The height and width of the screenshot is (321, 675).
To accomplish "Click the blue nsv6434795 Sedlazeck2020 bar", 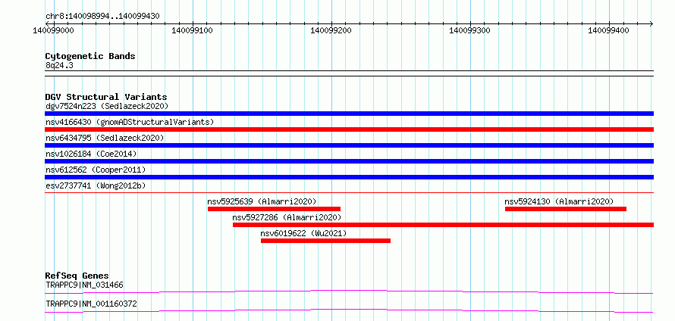I will tap(349, 145).
